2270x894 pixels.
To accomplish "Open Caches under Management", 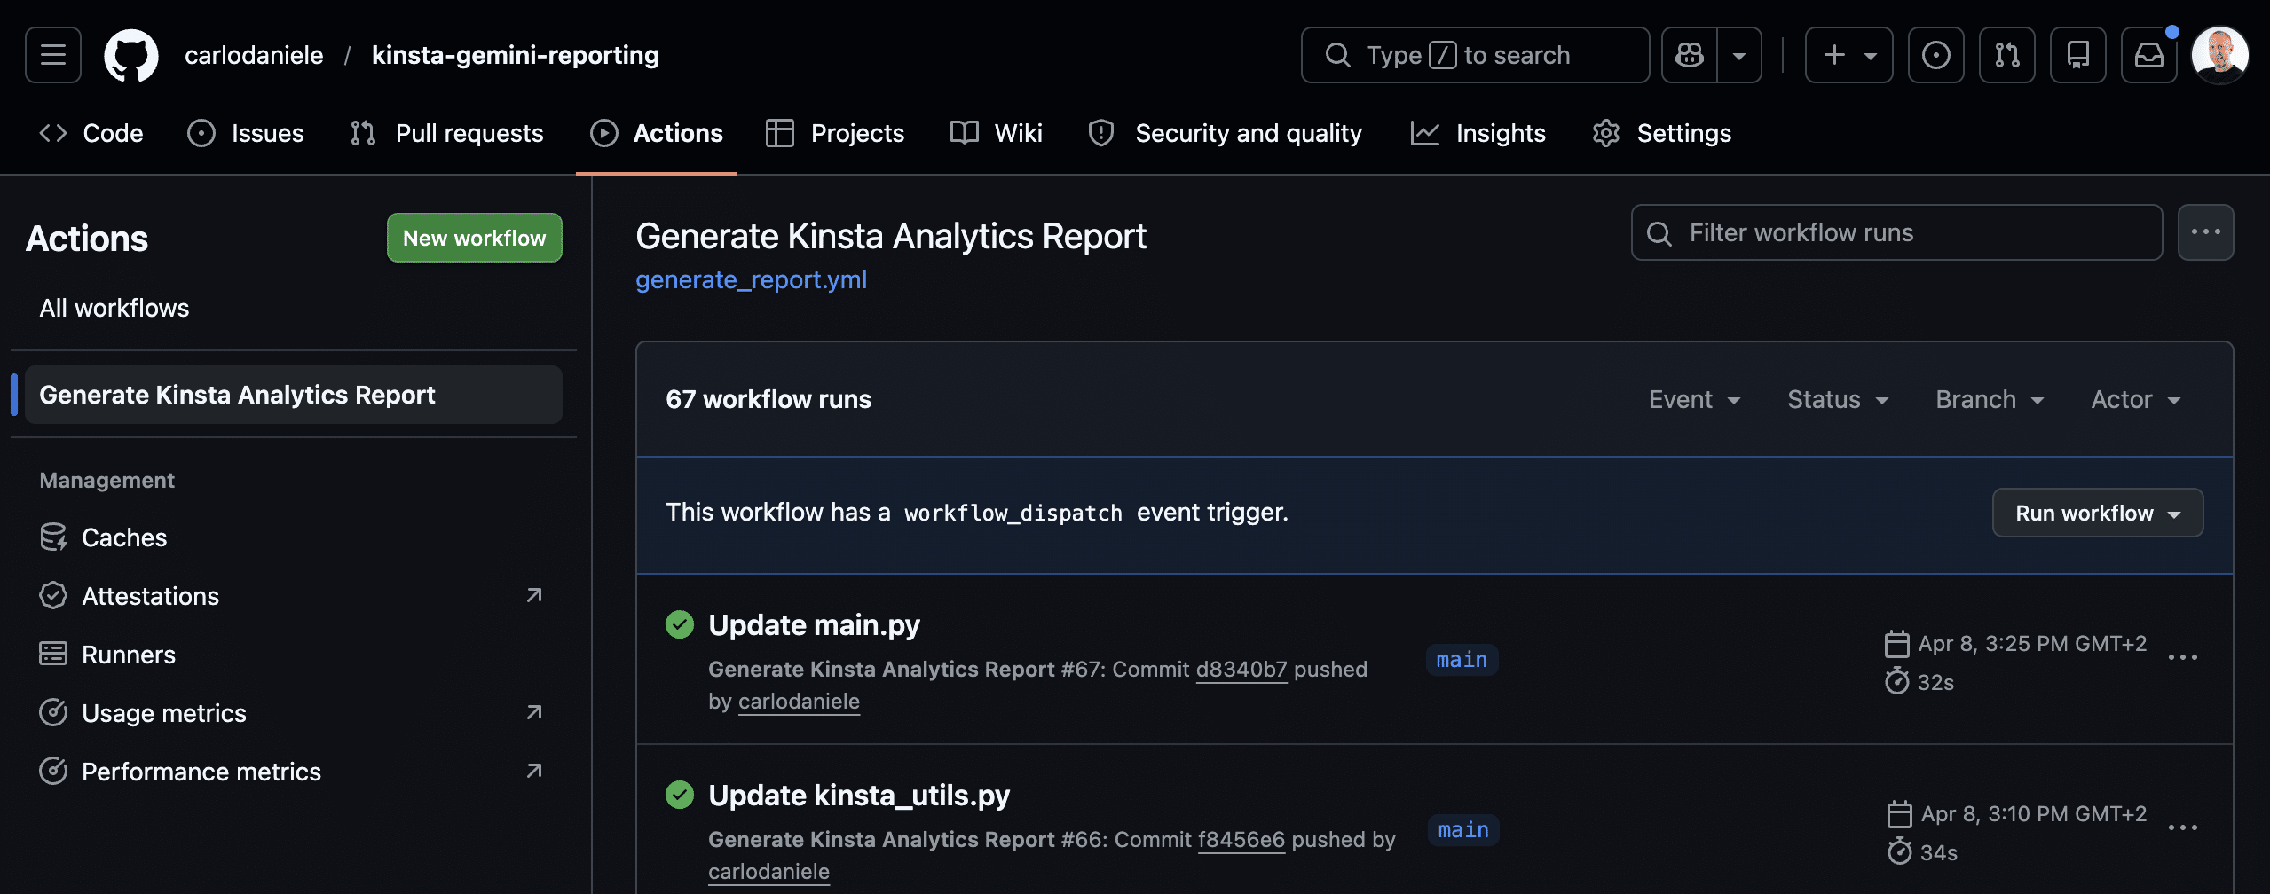I will [x=294, y=537].
